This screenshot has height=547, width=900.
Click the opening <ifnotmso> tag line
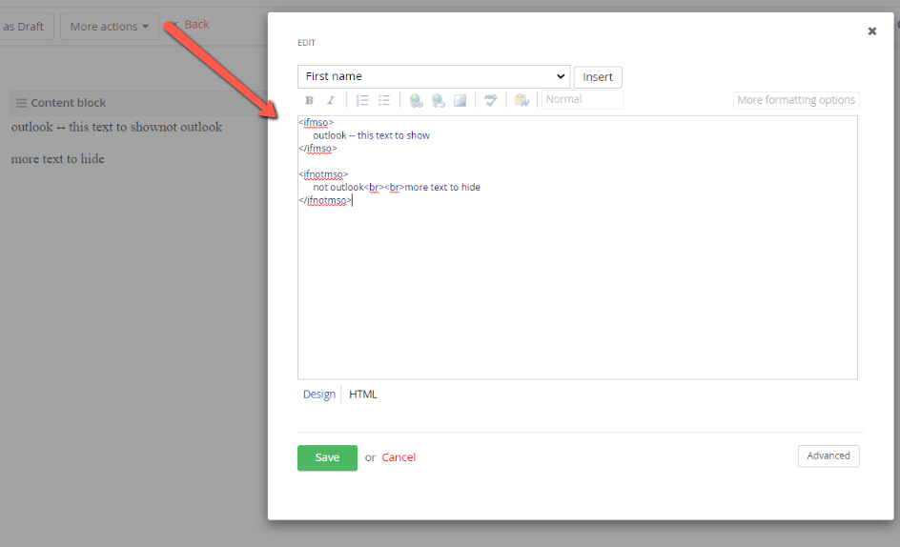point(323,173)
